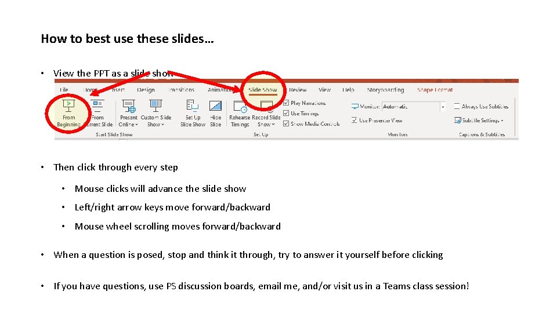Click the Record Slide Show icon
The image size is (557, 313).
click(266, 106)
